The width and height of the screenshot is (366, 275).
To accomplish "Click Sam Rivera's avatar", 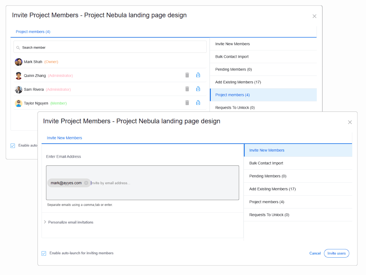I will click(x=19, y=90).
